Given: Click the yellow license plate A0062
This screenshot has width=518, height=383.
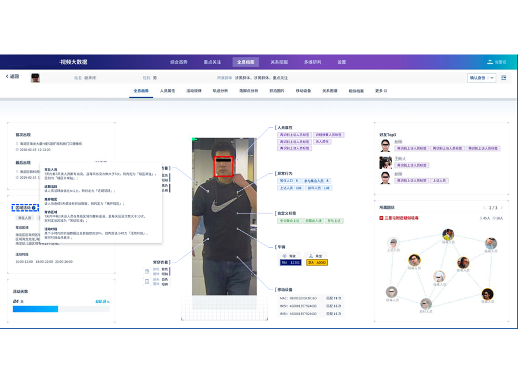Looking at the screenshot, I should (x=317, y=263).
